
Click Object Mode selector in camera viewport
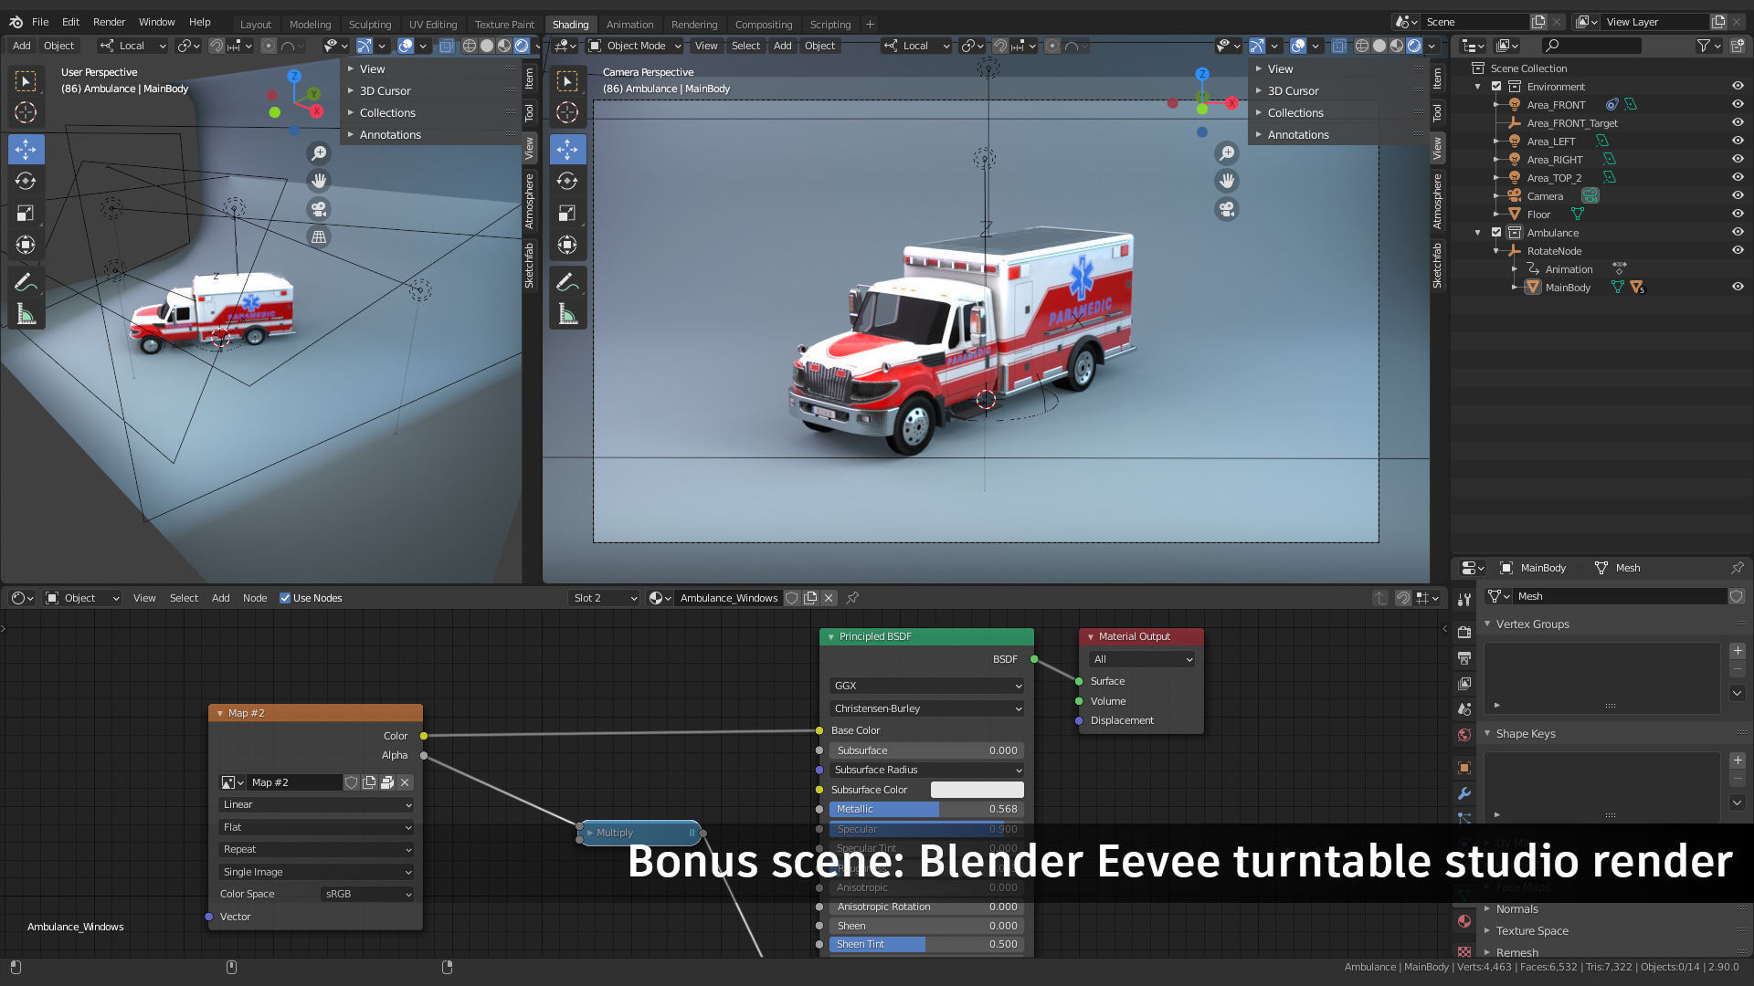click(x=635, y=46)
